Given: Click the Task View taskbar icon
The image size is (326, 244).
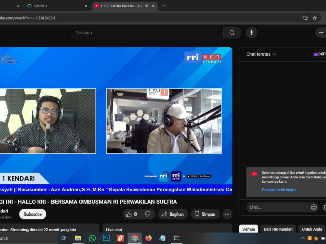Looking at the screenshot, I should (64, 238).
